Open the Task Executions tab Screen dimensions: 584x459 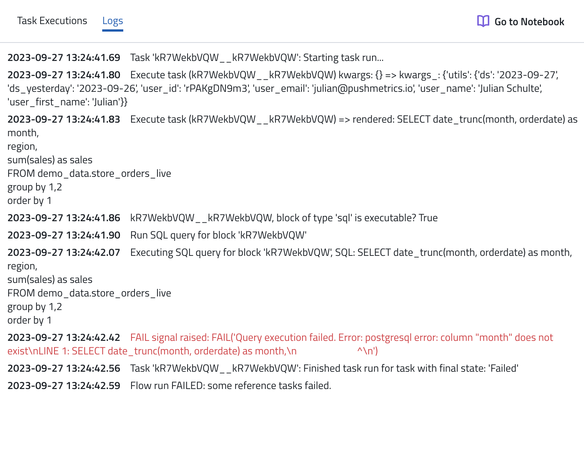[x=52, y=21]
